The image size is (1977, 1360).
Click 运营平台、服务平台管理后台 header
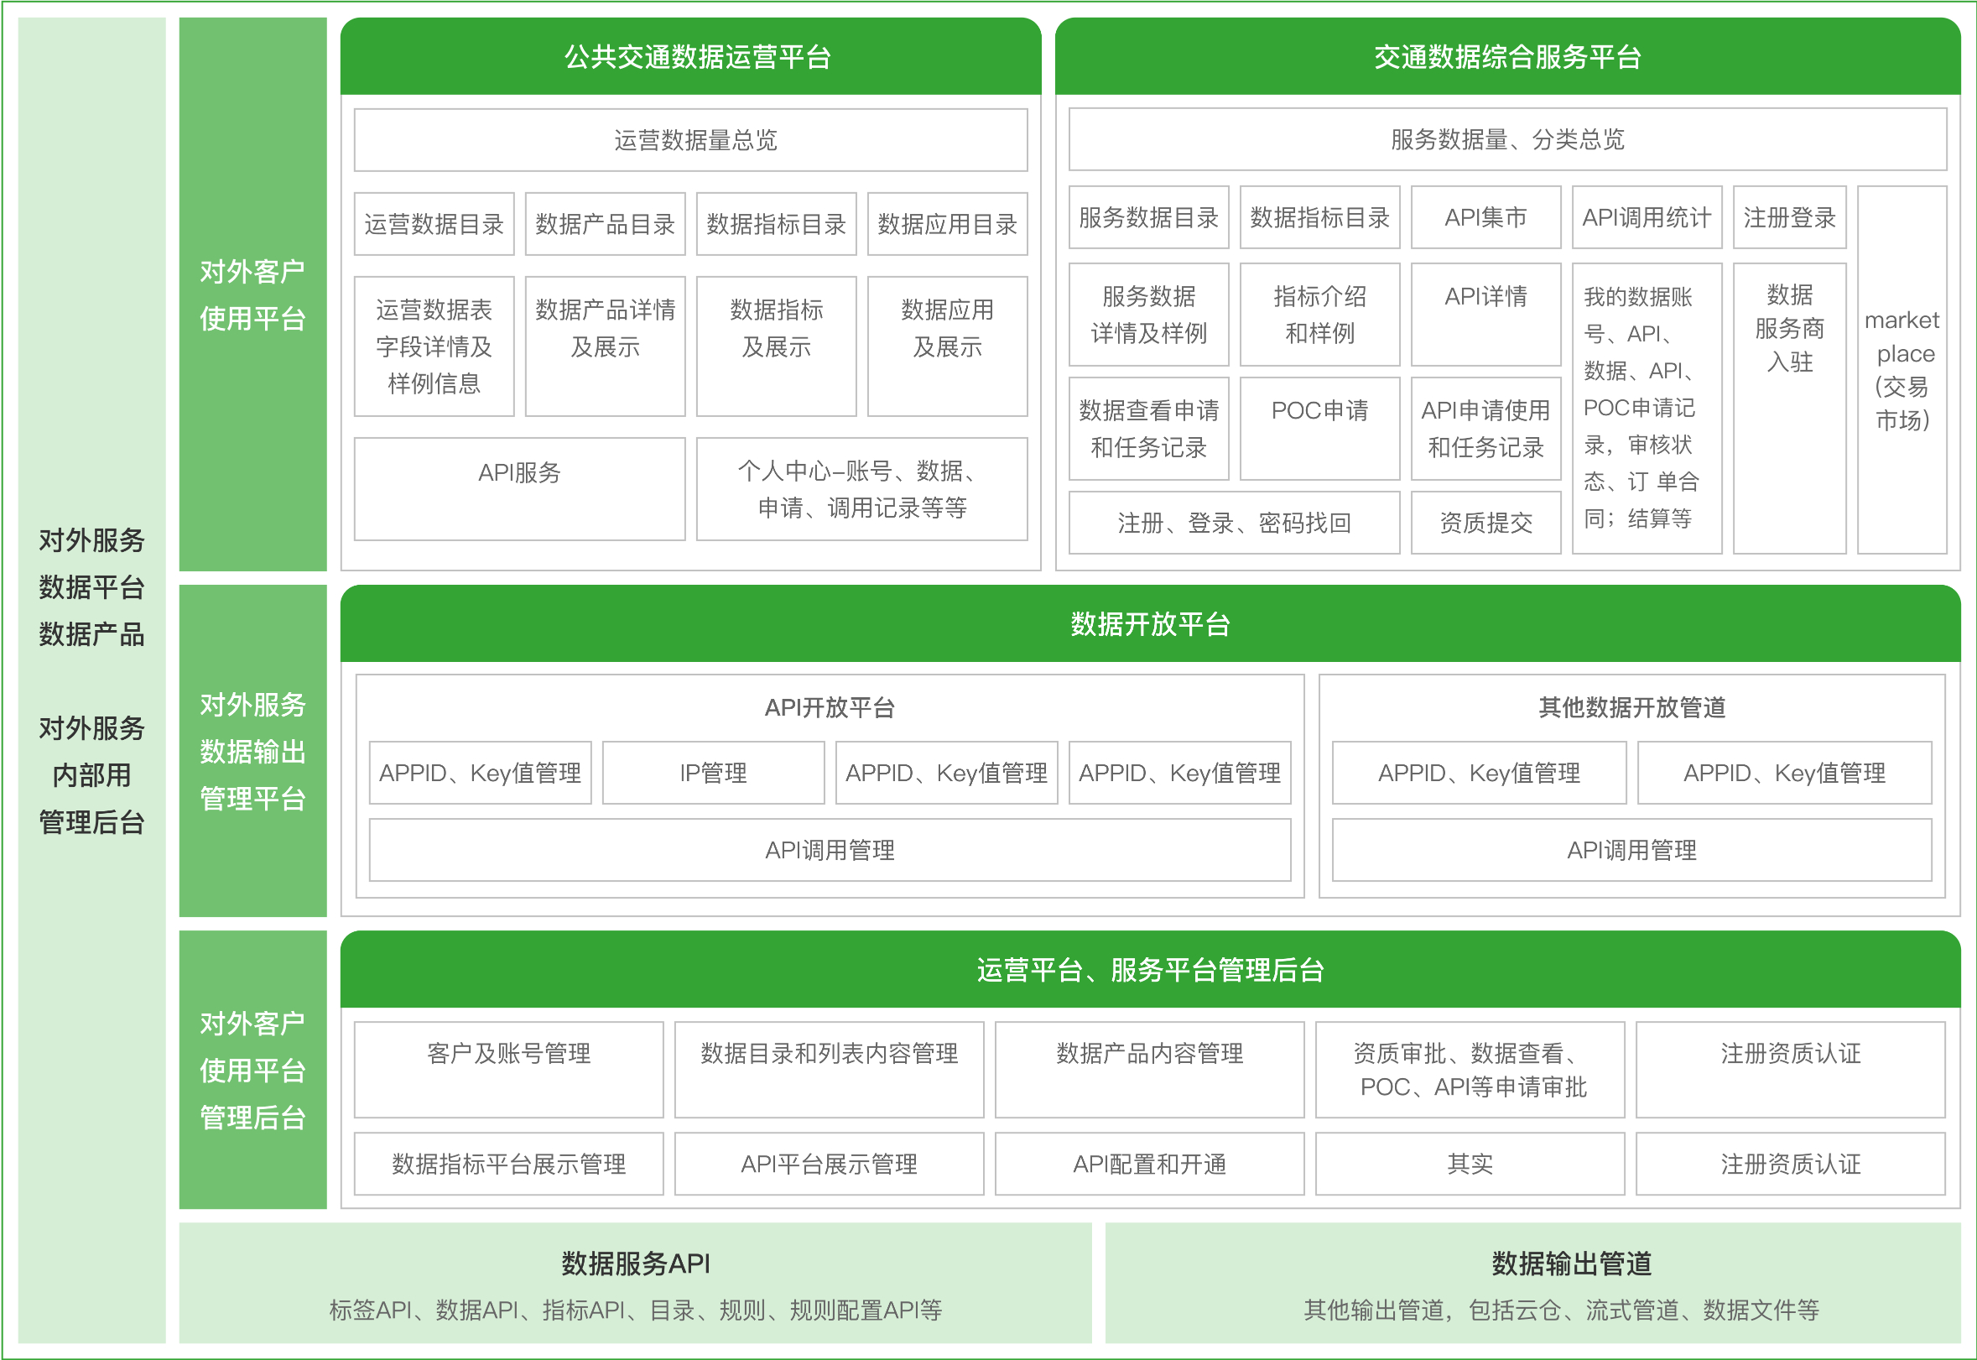1150,970
